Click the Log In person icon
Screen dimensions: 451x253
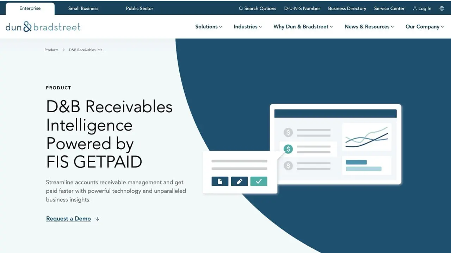tap(414, 8)
